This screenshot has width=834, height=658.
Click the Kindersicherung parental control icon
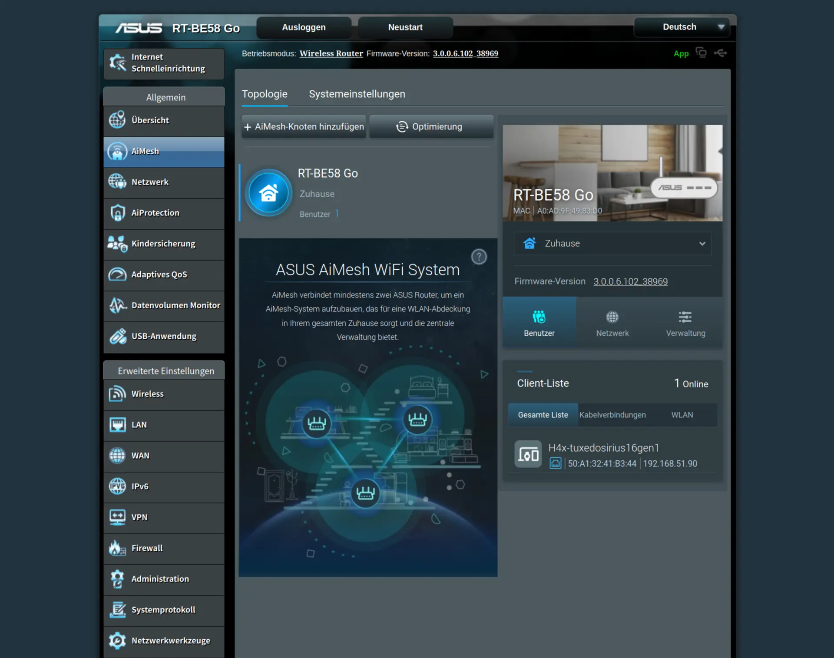click(x=117, y=244)
